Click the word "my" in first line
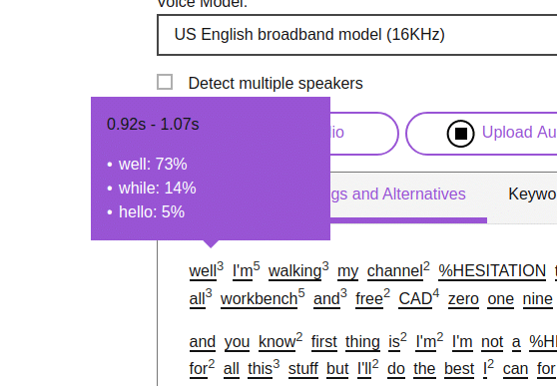557x386 pixels. click(x=347, y=272)
